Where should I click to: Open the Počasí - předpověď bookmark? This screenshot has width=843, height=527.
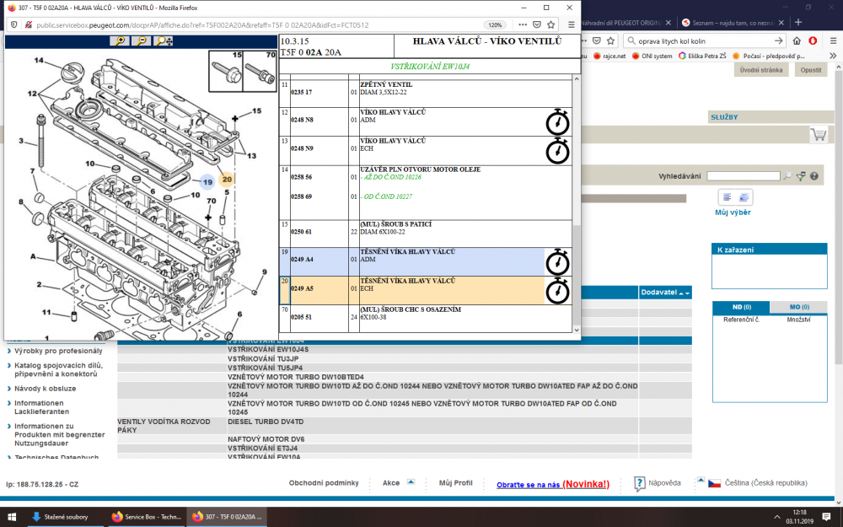point(768,56)
